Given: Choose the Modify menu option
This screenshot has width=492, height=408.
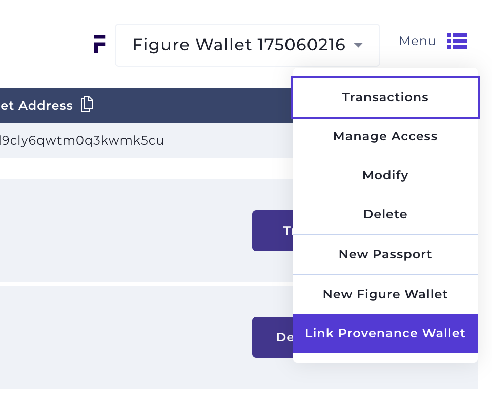Looking at the screenshot, I should 385,175.
